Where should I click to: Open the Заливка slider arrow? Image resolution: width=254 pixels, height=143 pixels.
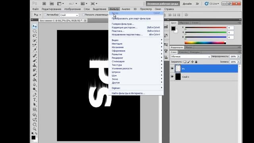(x=239, y=62)
